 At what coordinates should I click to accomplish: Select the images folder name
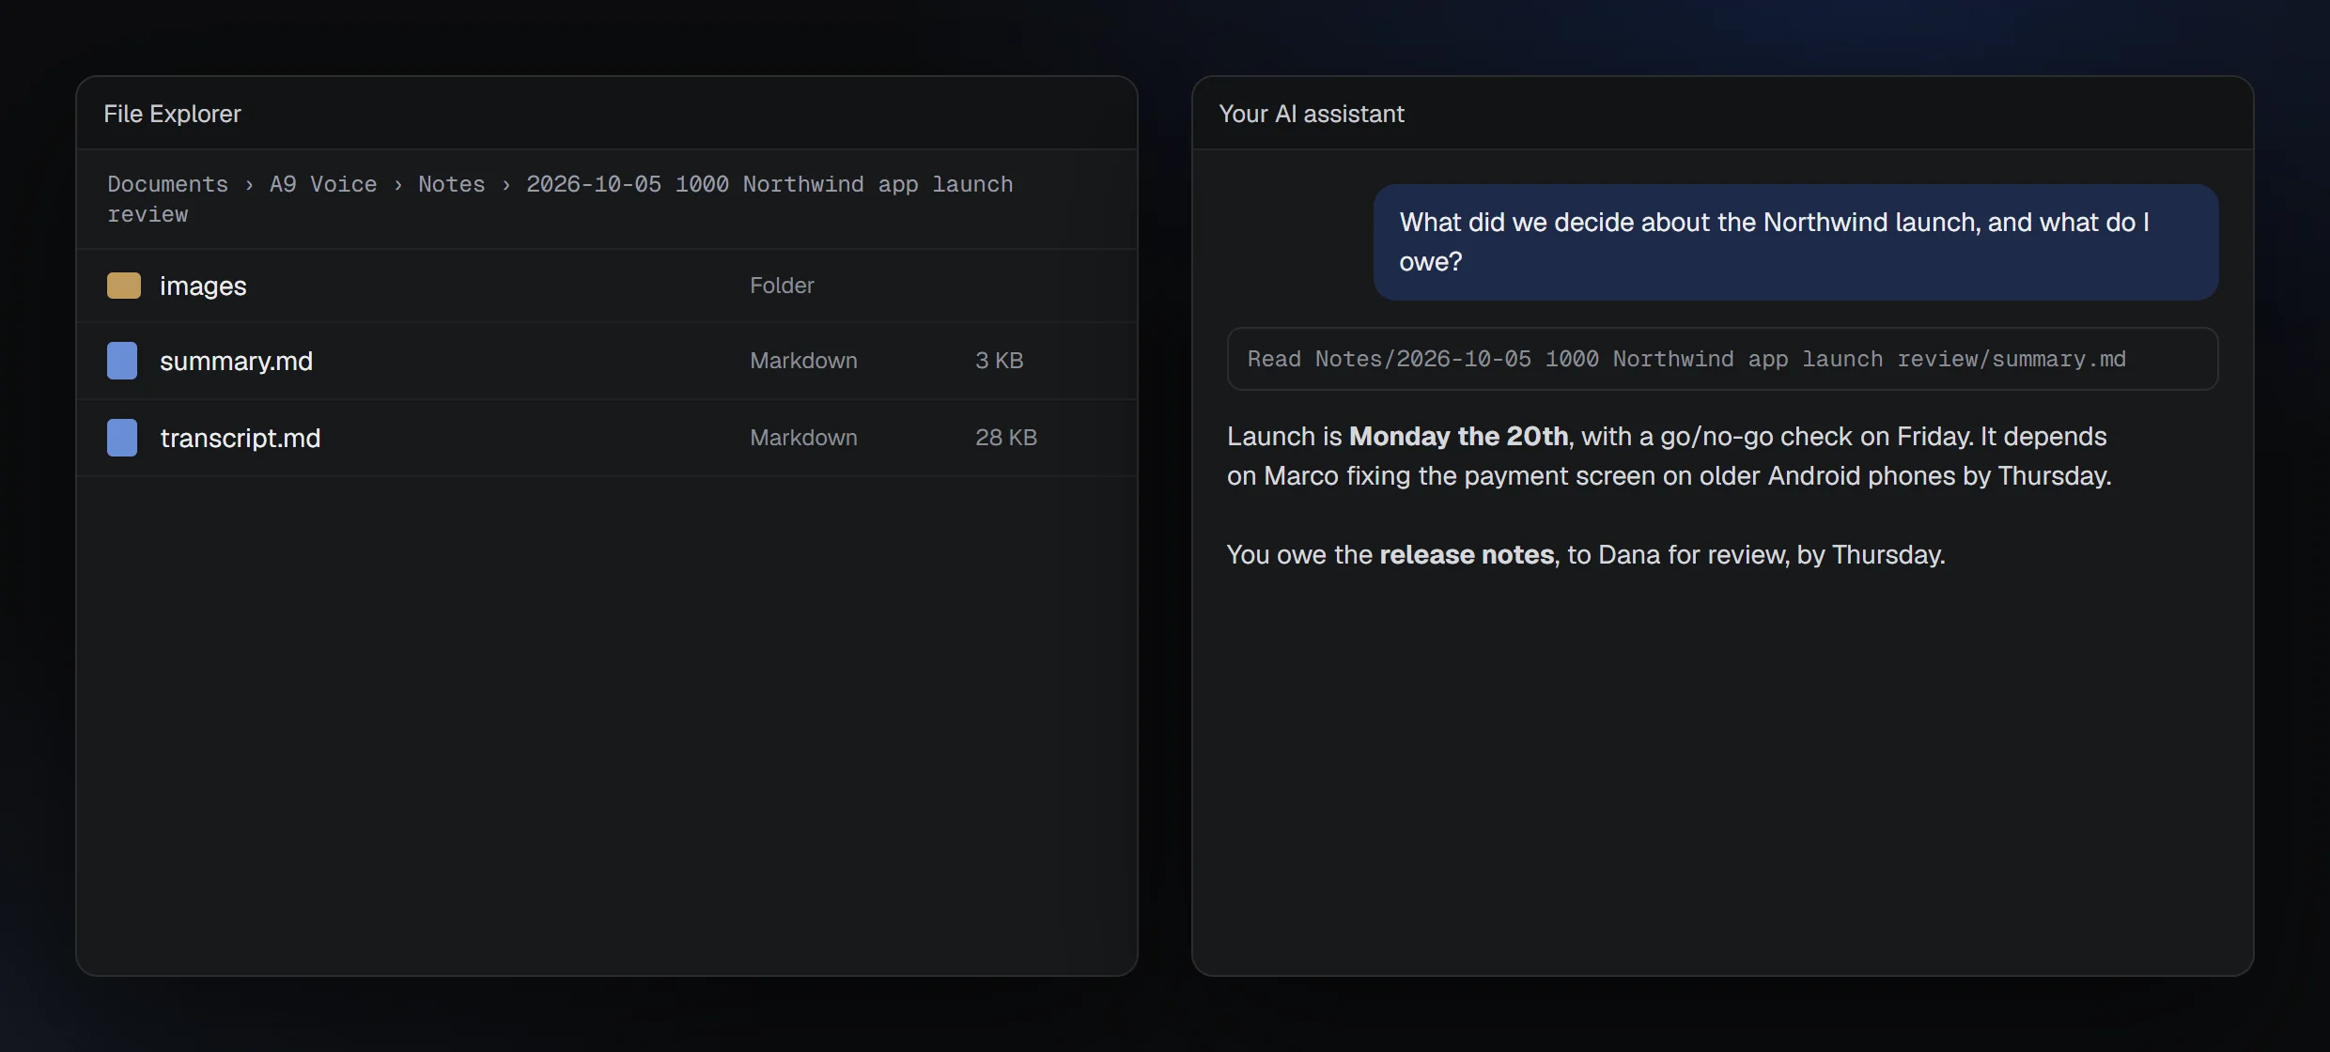[x=203, y=286]
